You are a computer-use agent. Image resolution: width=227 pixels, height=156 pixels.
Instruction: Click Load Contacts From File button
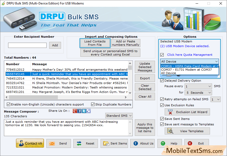(x=95, y=43)
